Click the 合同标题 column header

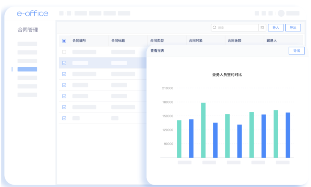pos(118,40)
